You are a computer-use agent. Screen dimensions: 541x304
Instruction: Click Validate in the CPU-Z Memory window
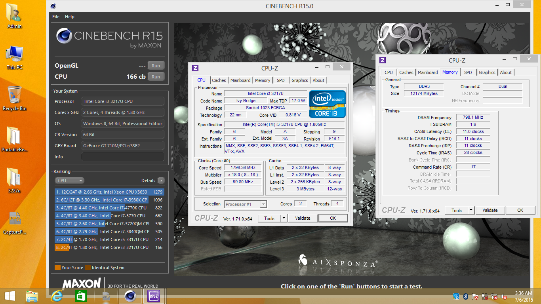490,210
